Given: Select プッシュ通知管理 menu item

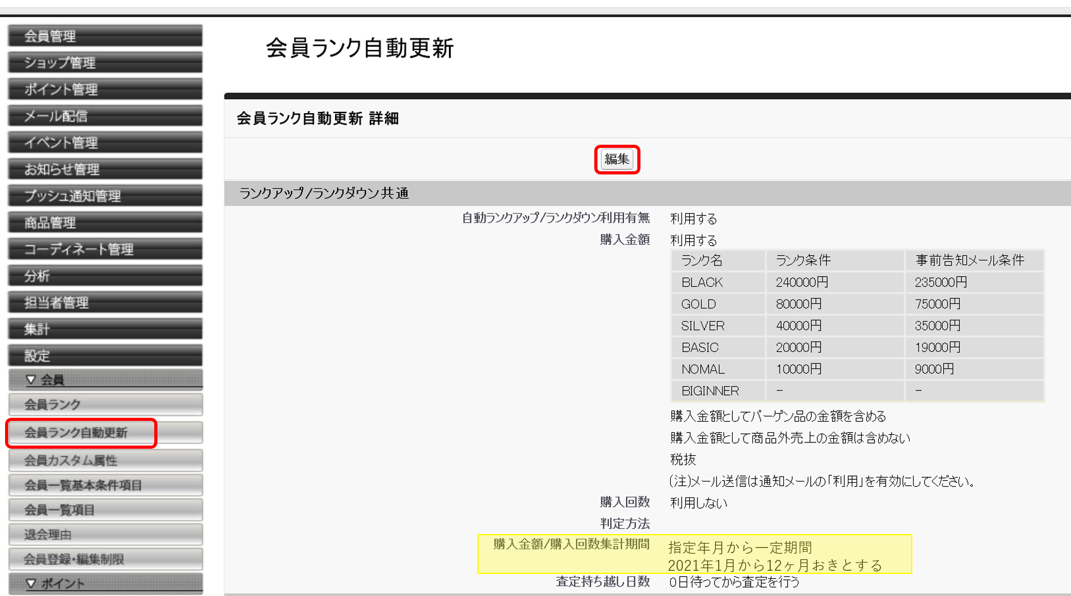Looking at the screenshot, I should point(105,196).
